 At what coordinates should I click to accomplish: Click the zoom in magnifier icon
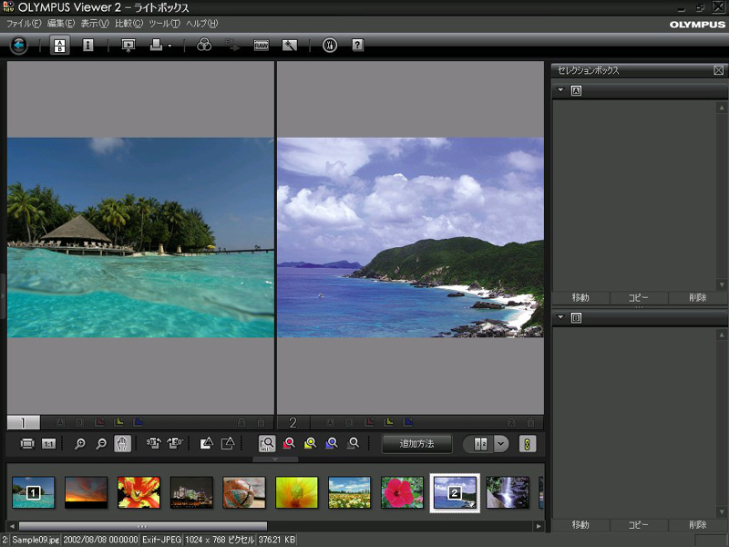[80, 444]
